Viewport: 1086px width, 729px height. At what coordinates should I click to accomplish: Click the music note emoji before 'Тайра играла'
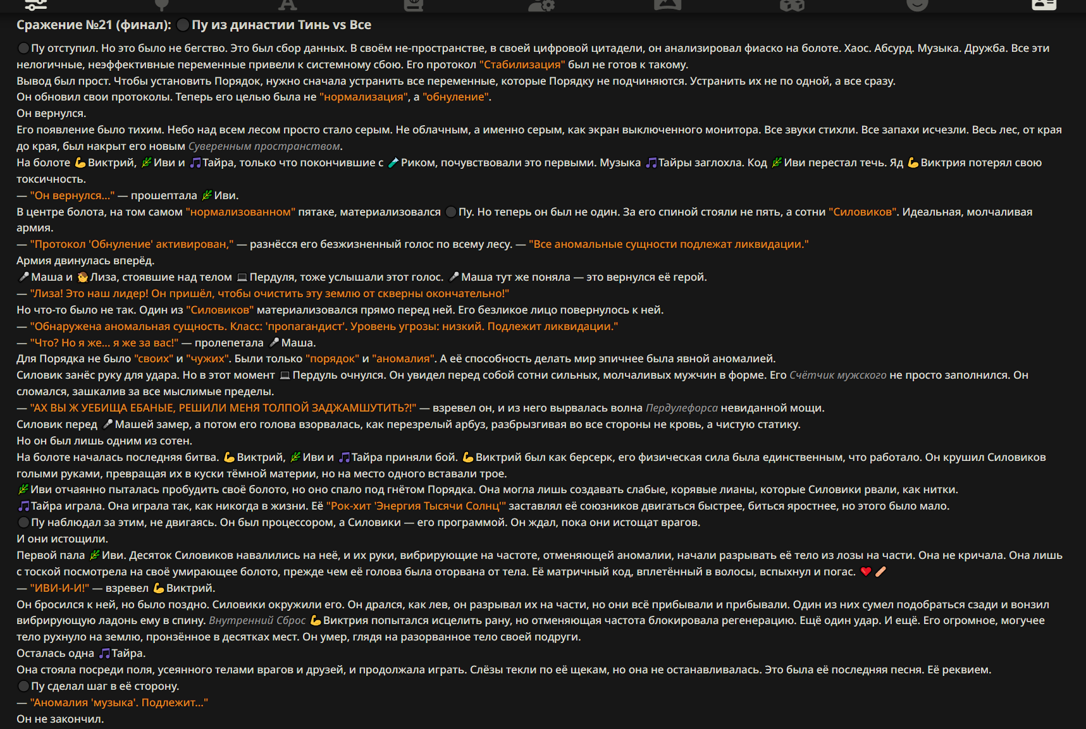23,506
